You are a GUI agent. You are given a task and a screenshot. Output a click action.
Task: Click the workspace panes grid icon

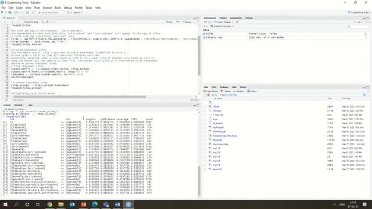[x=69, y=12]
